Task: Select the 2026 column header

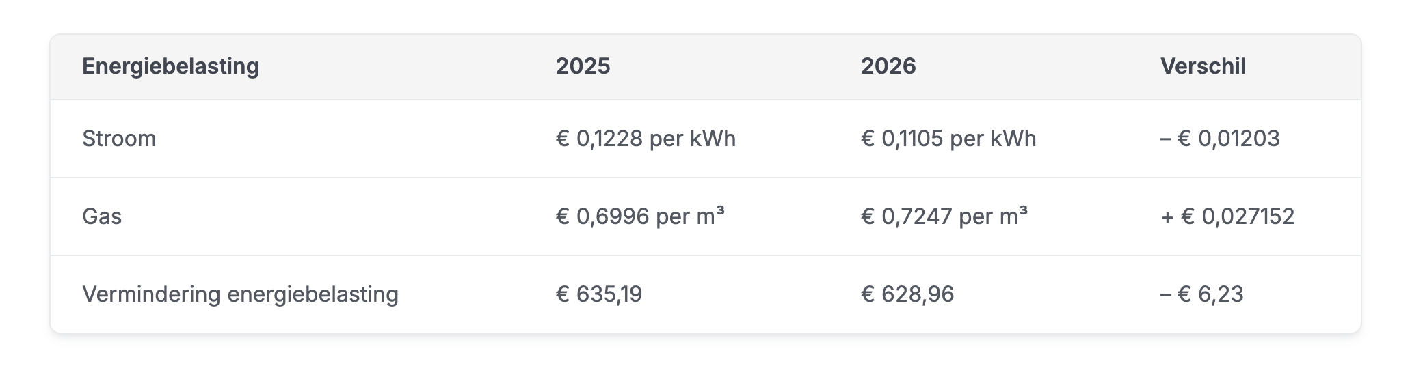Action: (888, 66)
